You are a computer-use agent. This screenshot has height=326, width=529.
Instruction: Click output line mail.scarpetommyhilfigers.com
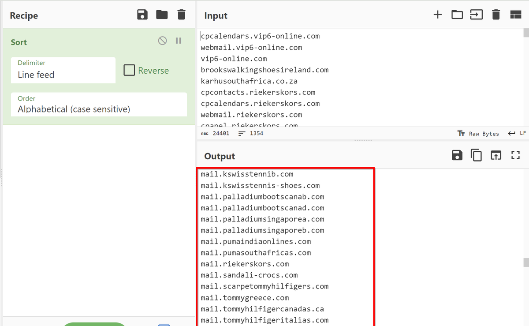pyautogui.click(x=264, y=287)
